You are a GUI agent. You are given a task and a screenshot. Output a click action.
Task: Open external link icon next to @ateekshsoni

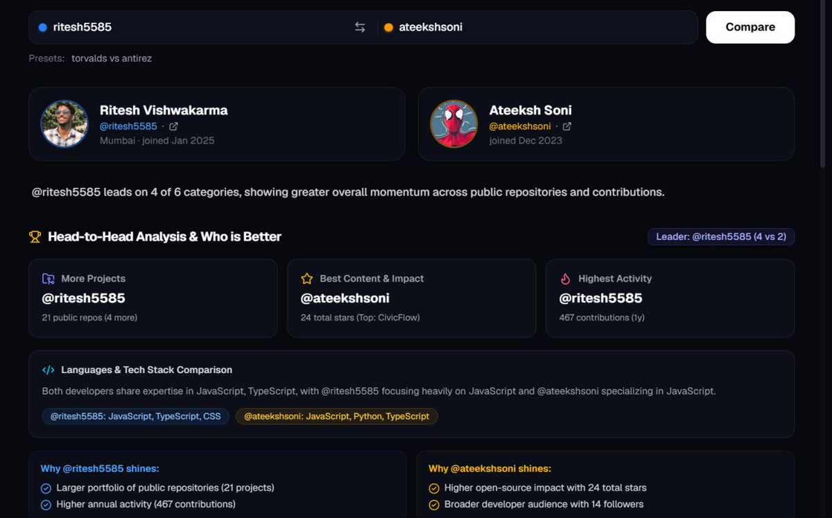tap(567, 126)
